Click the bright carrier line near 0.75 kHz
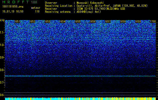The height and width of the screenshot is (100, 158). [x=80, y=76]
